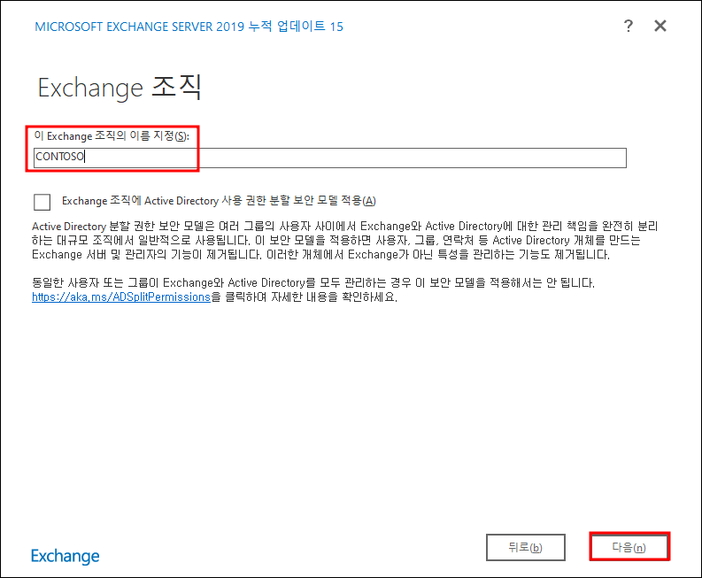
Task: Click the paragraph starting with 동일한 사용자 또는 그룹
Action: [x=319, y=283]
